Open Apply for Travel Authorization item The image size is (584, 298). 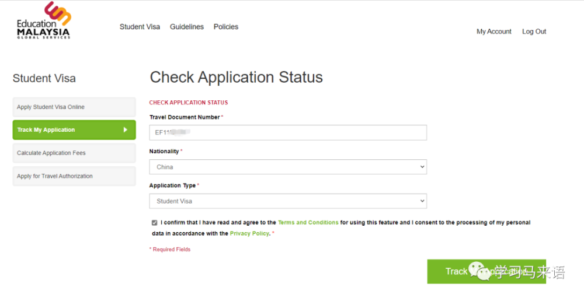tap(74, 176)
